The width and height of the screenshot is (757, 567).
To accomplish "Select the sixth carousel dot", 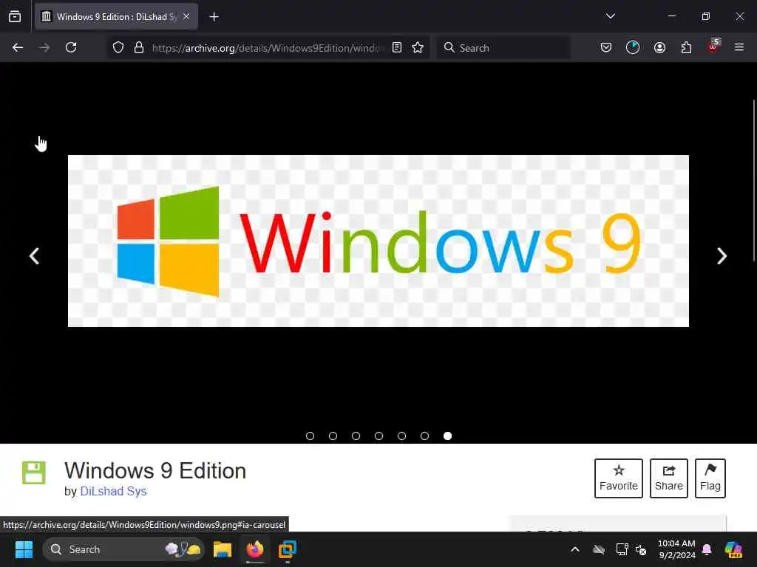I will [x=424, y=436].
